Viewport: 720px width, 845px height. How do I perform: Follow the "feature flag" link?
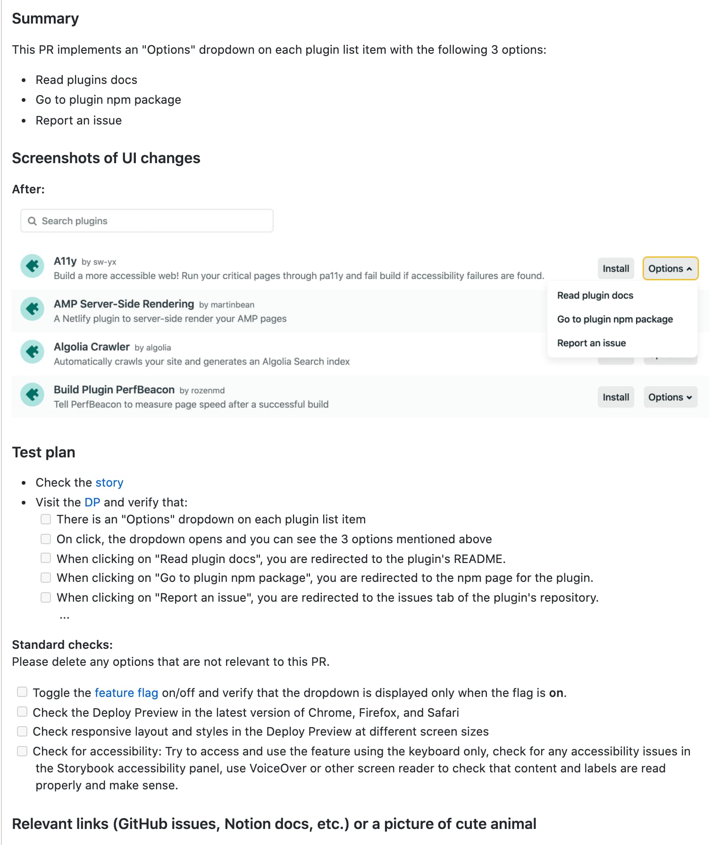(x=126, y=693)
